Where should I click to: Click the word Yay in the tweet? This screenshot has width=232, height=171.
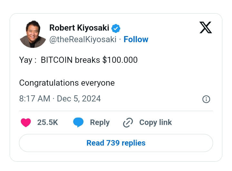point(25,60)
